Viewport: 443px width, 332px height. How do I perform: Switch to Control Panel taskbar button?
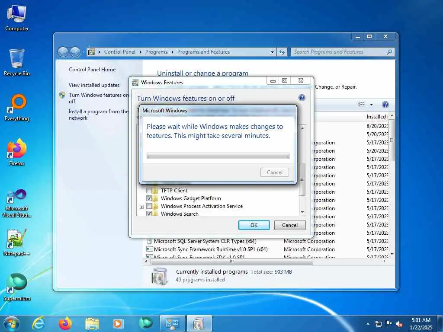tap(172, 323)
